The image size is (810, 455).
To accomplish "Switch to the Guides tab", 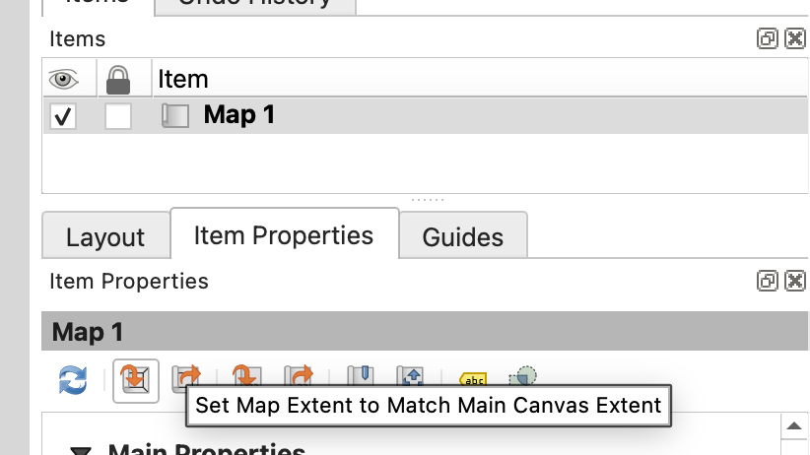I will click(462, 237).
